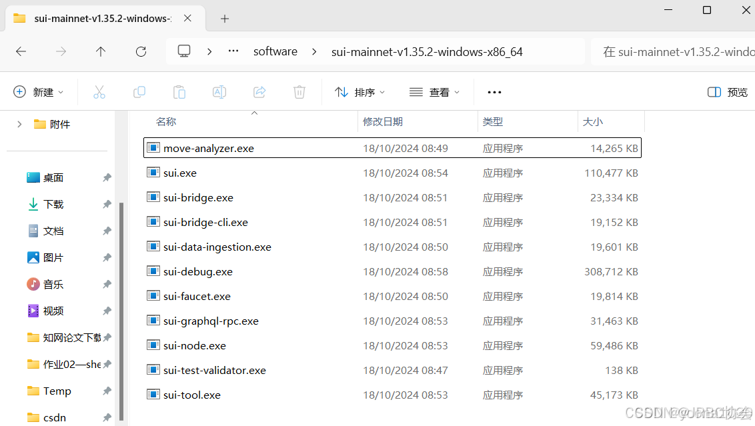Click the sui-node.exe application icon
The height and width of the screenshot is (426, 755).
[153, 345]
